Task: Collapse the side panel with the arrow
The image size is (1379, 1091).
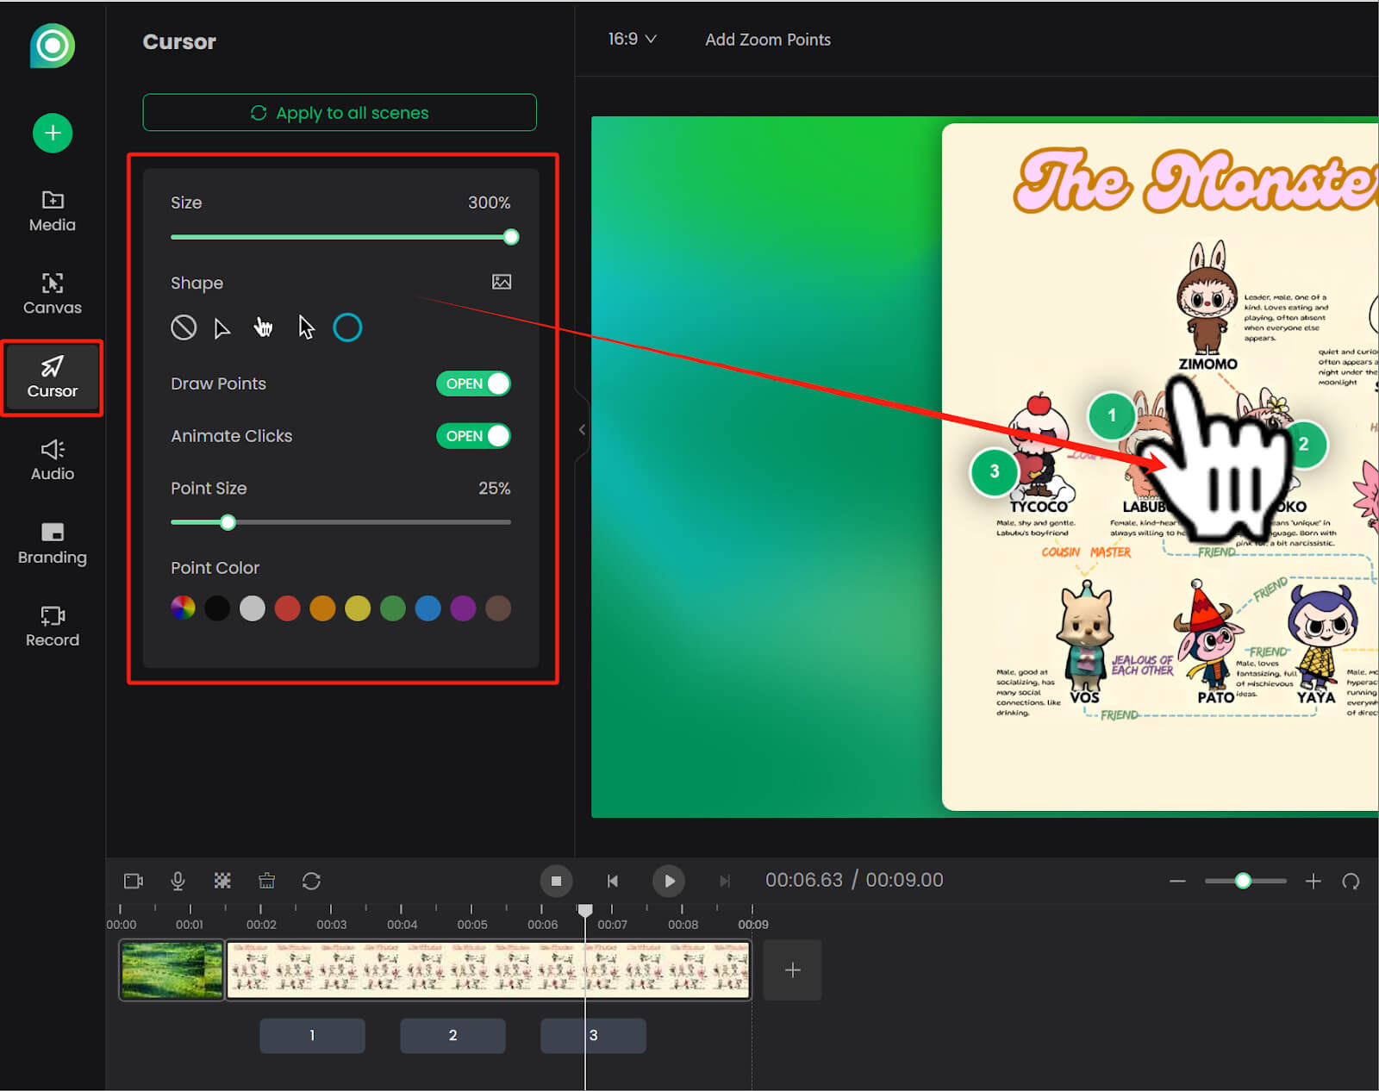Action: coord(582,429)
